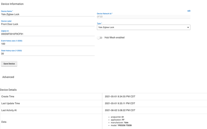Click the Last Activity At timestamp value
Screen dimensions: 207x129
[120, 110]
